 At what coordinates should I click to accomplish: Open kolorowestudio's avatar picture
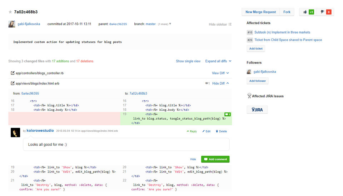[x=15, y=132]
